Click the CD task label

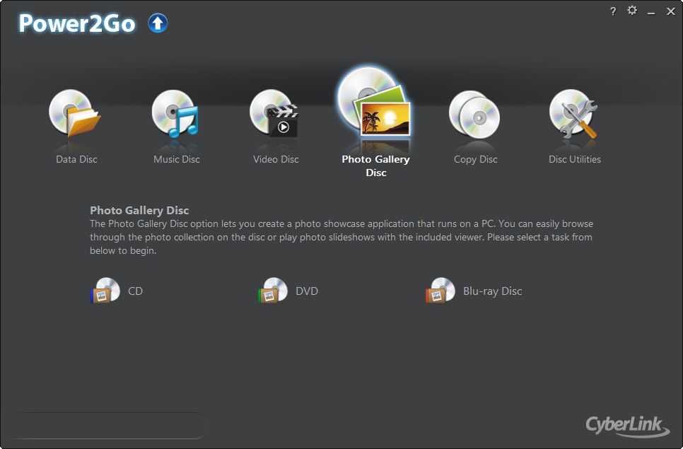[136, 291]
